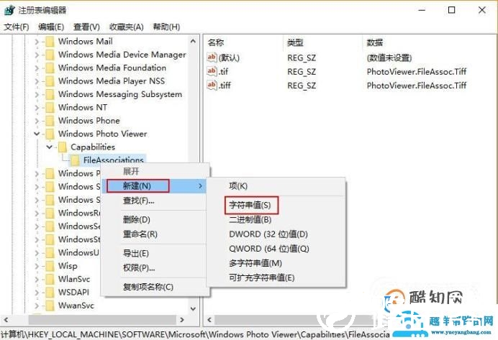498x340 pixels.
Task: Expand the Windows Phone key
Action: 37,121
